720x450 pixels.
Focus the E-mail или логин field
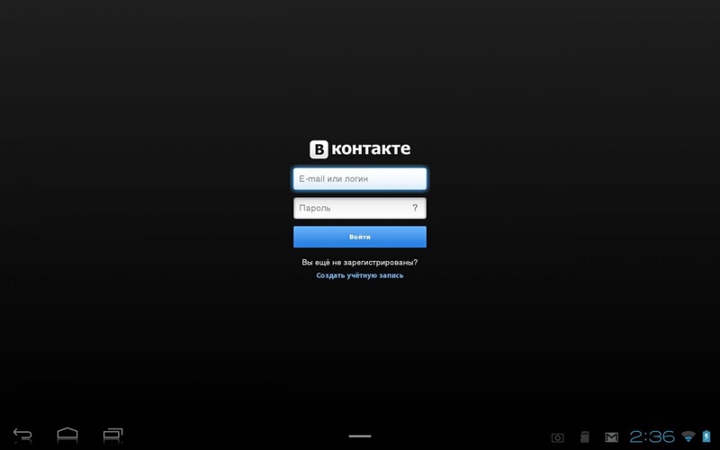(360, 179)
